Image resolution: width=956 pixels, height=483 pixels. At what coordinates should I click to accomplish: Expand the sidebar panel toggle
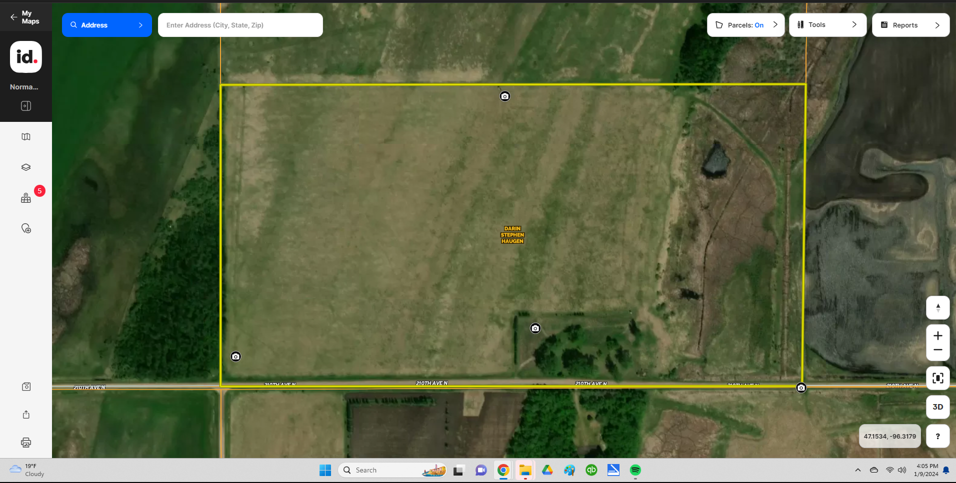[x=26, y=106]
